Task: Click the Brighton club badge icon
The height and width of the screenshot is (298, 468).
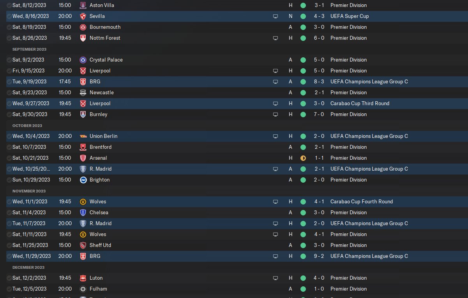Action: [83, 180]
